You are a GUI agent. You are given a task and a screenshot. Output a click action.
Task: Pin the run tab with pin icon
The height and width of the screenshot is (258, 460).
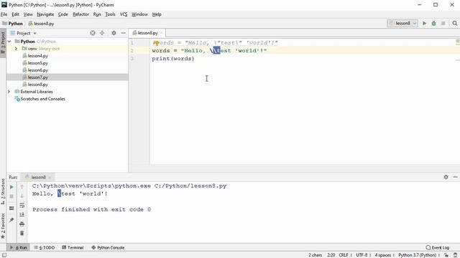pyautogui.click(x=11, y=220)
